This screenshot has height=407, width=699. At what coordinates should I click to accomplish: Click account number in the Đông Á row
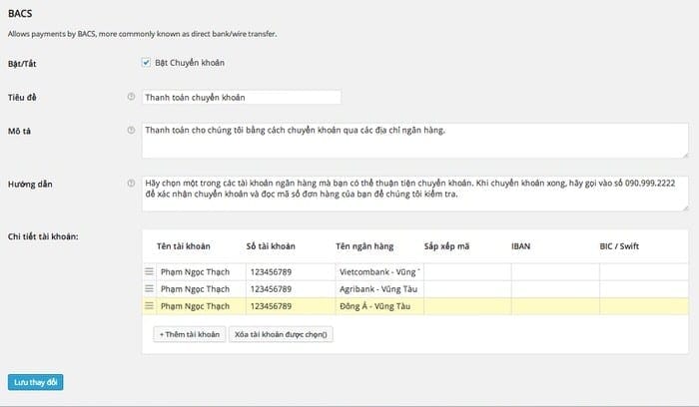tap(291, 306)
